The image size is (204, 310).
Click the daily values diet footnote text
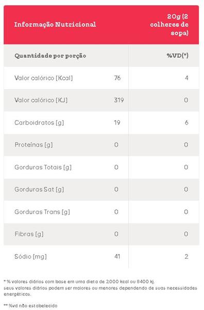(x=100, y=288)
